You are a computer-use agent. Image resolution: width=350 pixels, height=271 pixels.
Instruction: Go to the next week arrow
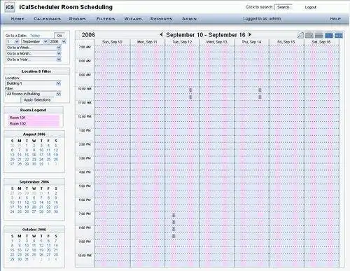coord(250,34)
